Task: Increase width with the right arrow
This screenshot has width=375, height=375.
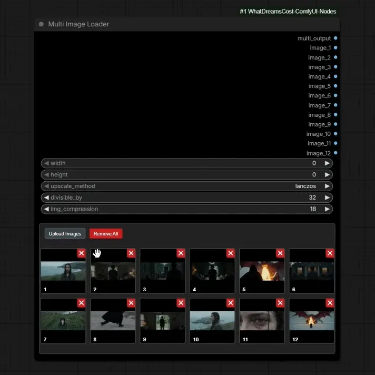Action: pos(327,163)
